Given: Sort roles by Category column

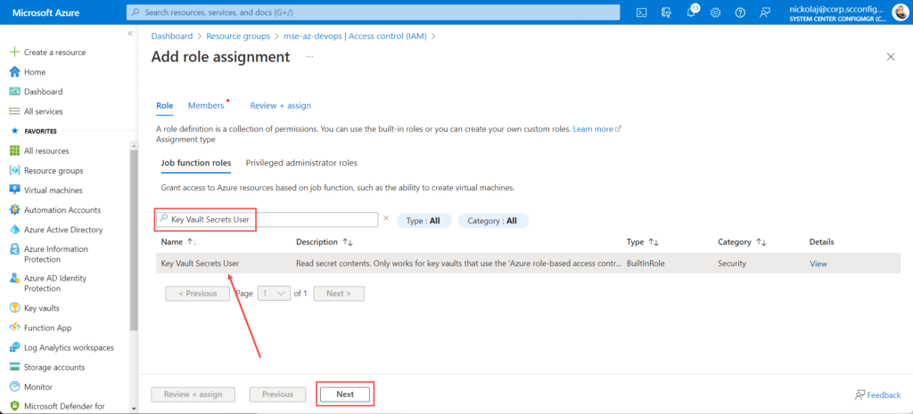Looking at the screenshot, I should tap(743, 242).
